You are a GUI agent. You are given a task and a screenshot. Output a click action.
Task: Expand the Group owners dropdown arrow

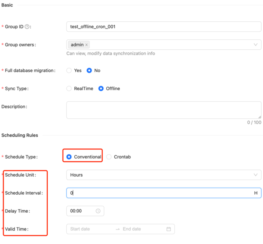pyautogui.click(x=256, y=45)
